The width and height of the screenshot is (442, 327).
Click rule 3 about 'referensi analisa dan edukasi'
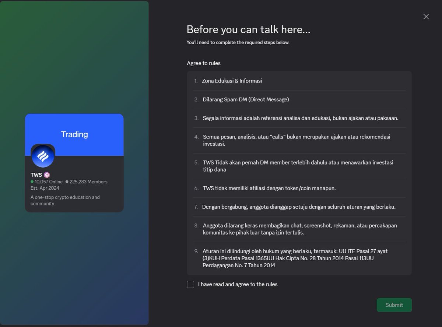coord(301,118)
